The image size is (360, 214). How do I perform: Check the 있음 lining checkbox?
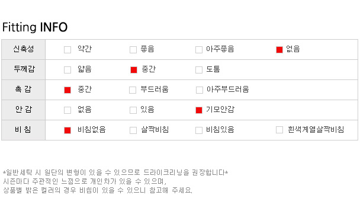[133, 110]
